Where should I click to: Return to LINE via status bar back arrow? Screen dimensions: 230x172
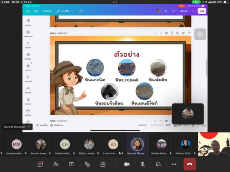pyautogui.click(x=5, y=2)
